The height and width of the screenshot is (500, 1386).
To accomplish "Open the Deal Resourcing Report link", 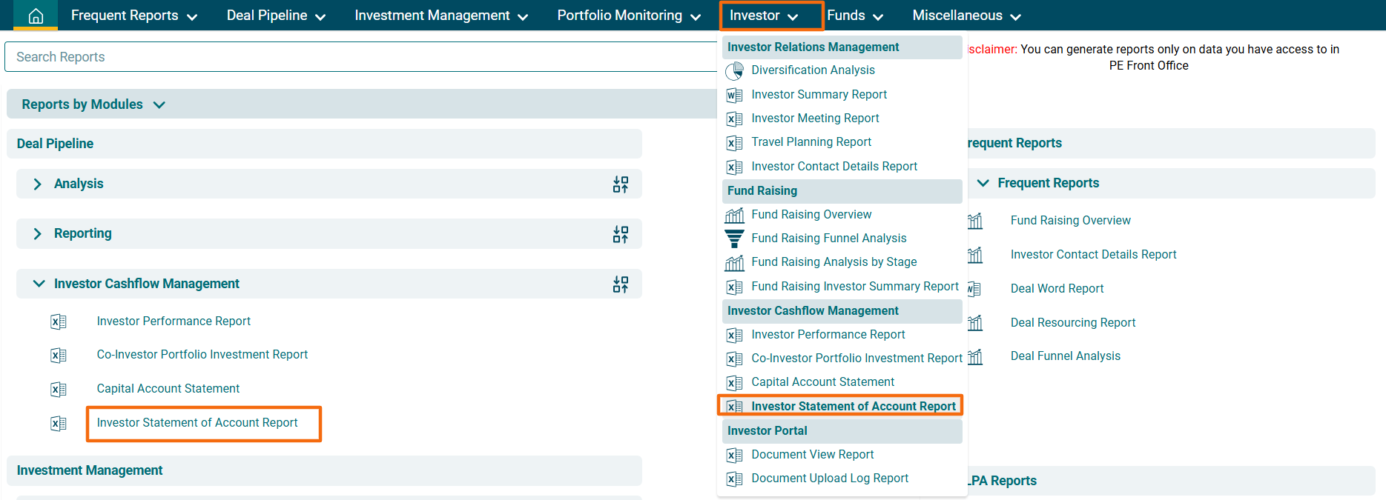I will (x=1072, y=322).
